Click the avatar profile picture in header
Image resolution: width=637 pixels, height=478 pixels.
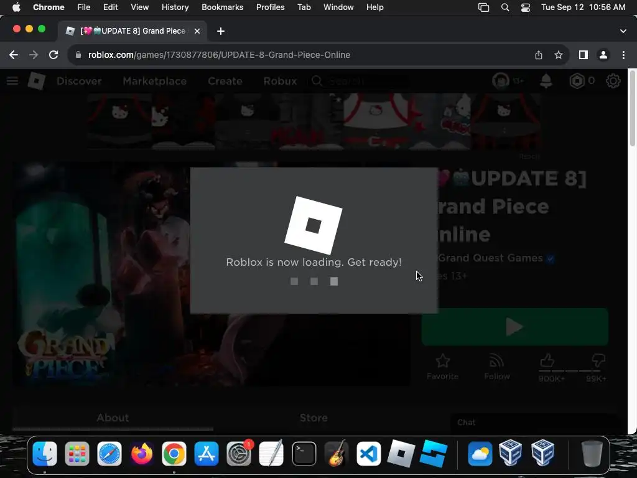click(x=501, y=81)
